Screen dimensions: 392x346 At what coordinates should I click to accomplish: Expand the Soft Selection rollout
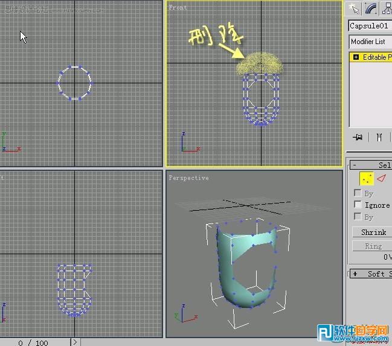pos(371,274)
